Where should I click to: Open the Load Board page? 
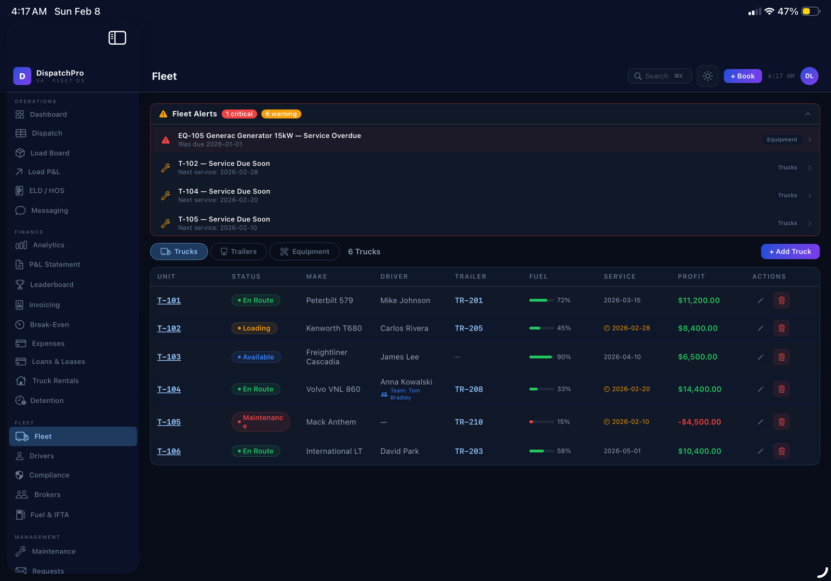tap(49, 153)
